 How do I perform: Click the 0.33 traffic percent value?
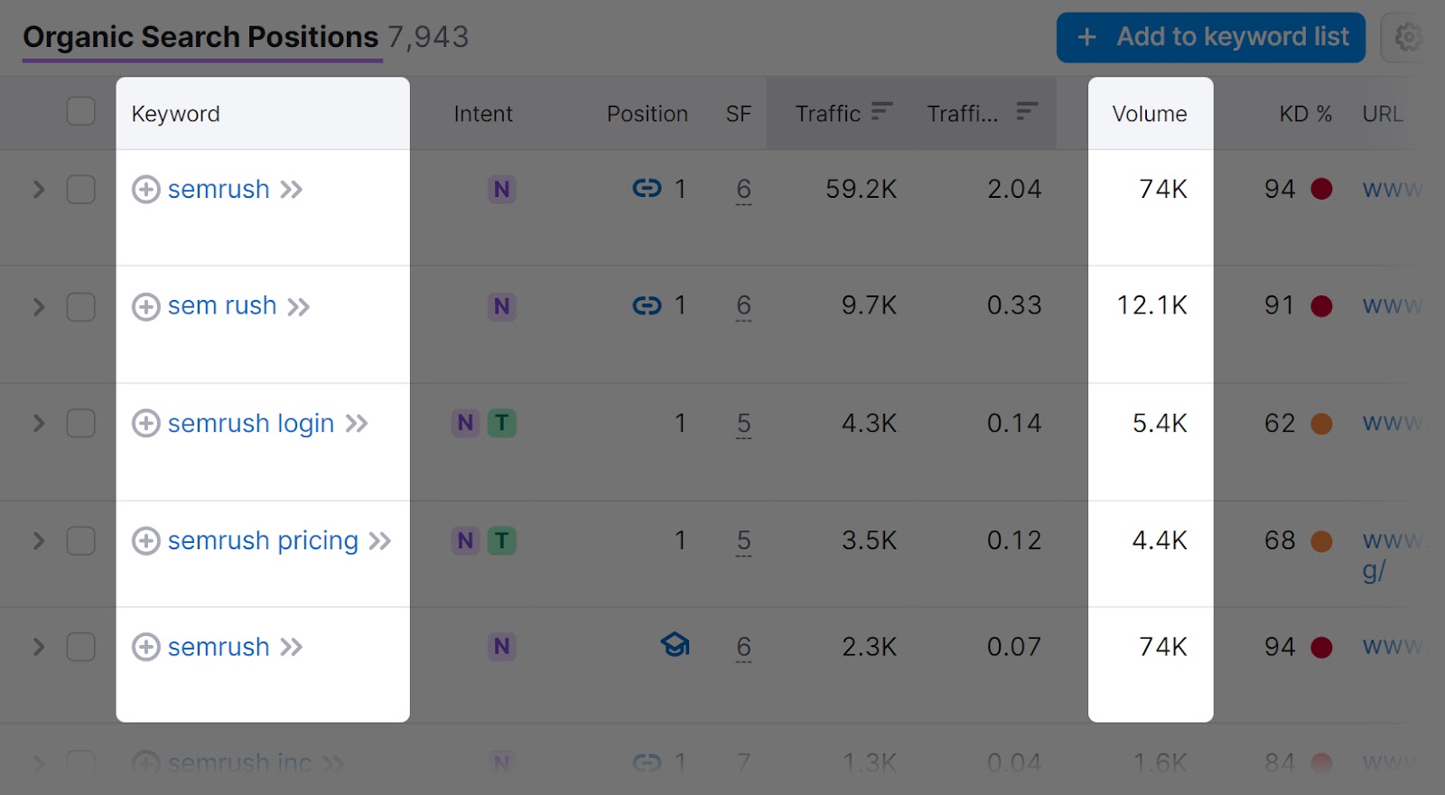[1014, 306]
